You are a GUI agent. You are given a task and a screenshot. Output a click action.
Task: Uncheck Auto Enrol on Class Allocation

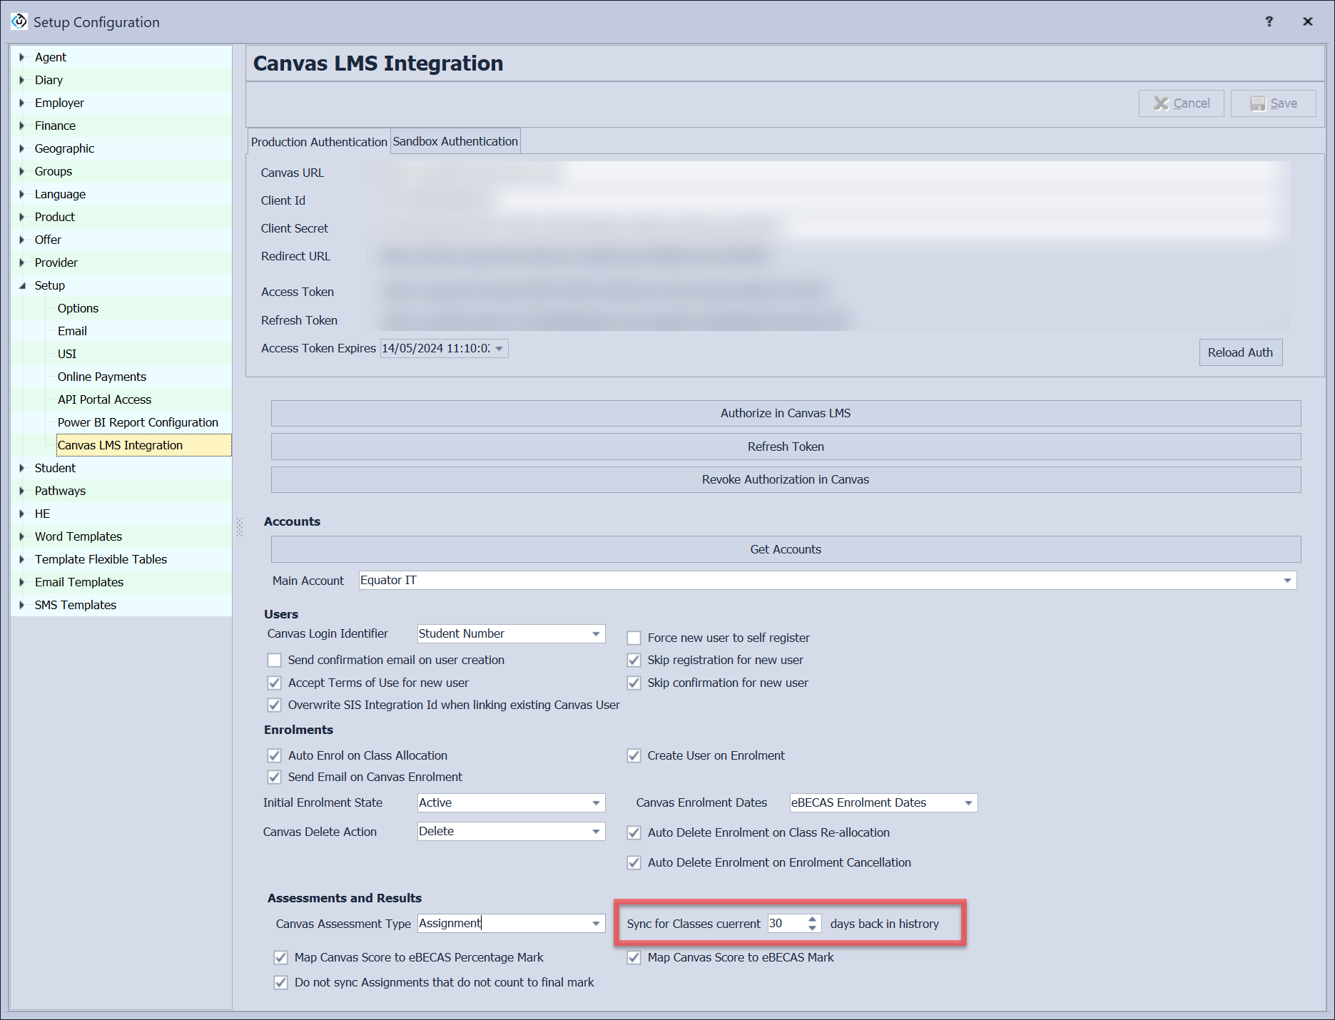pos(275,755)
